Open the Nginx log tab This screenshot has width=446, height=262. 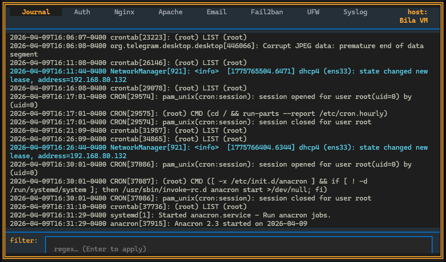[124, 12]
